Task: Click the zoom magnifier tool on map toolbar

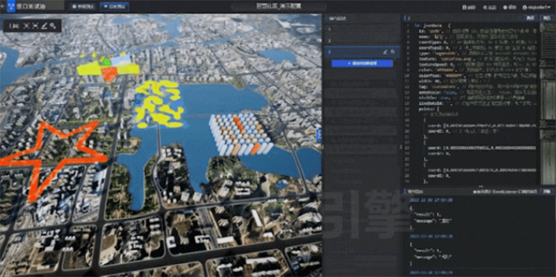Action: [x=53, y=26]
